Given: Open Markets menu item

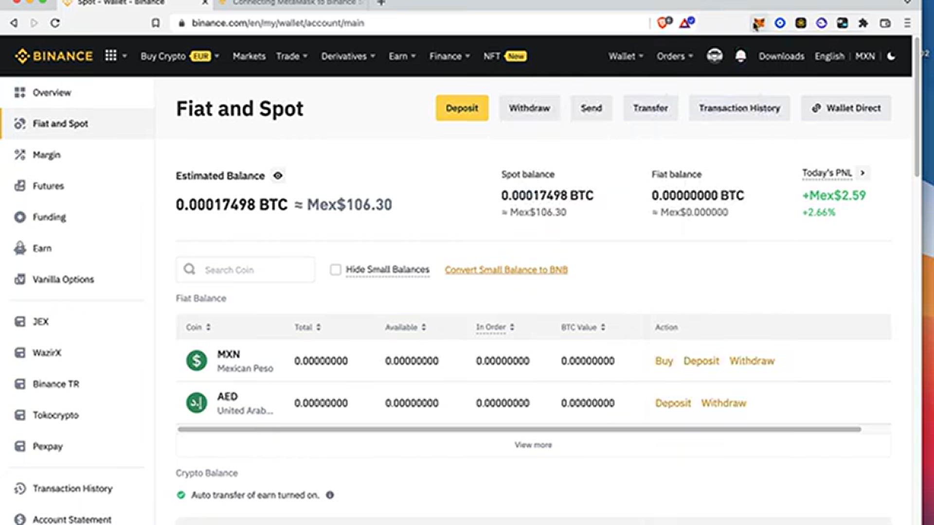Looking at the screenshot, I should 249,56.
